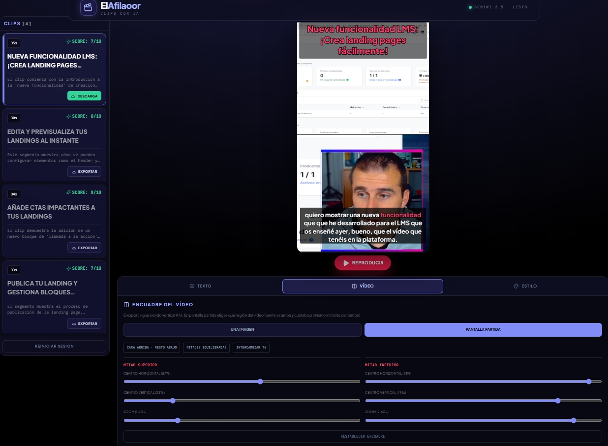The image size is (608, 446).
Task: Click the pink title overlay on the preview
Action: click(363, 40)
